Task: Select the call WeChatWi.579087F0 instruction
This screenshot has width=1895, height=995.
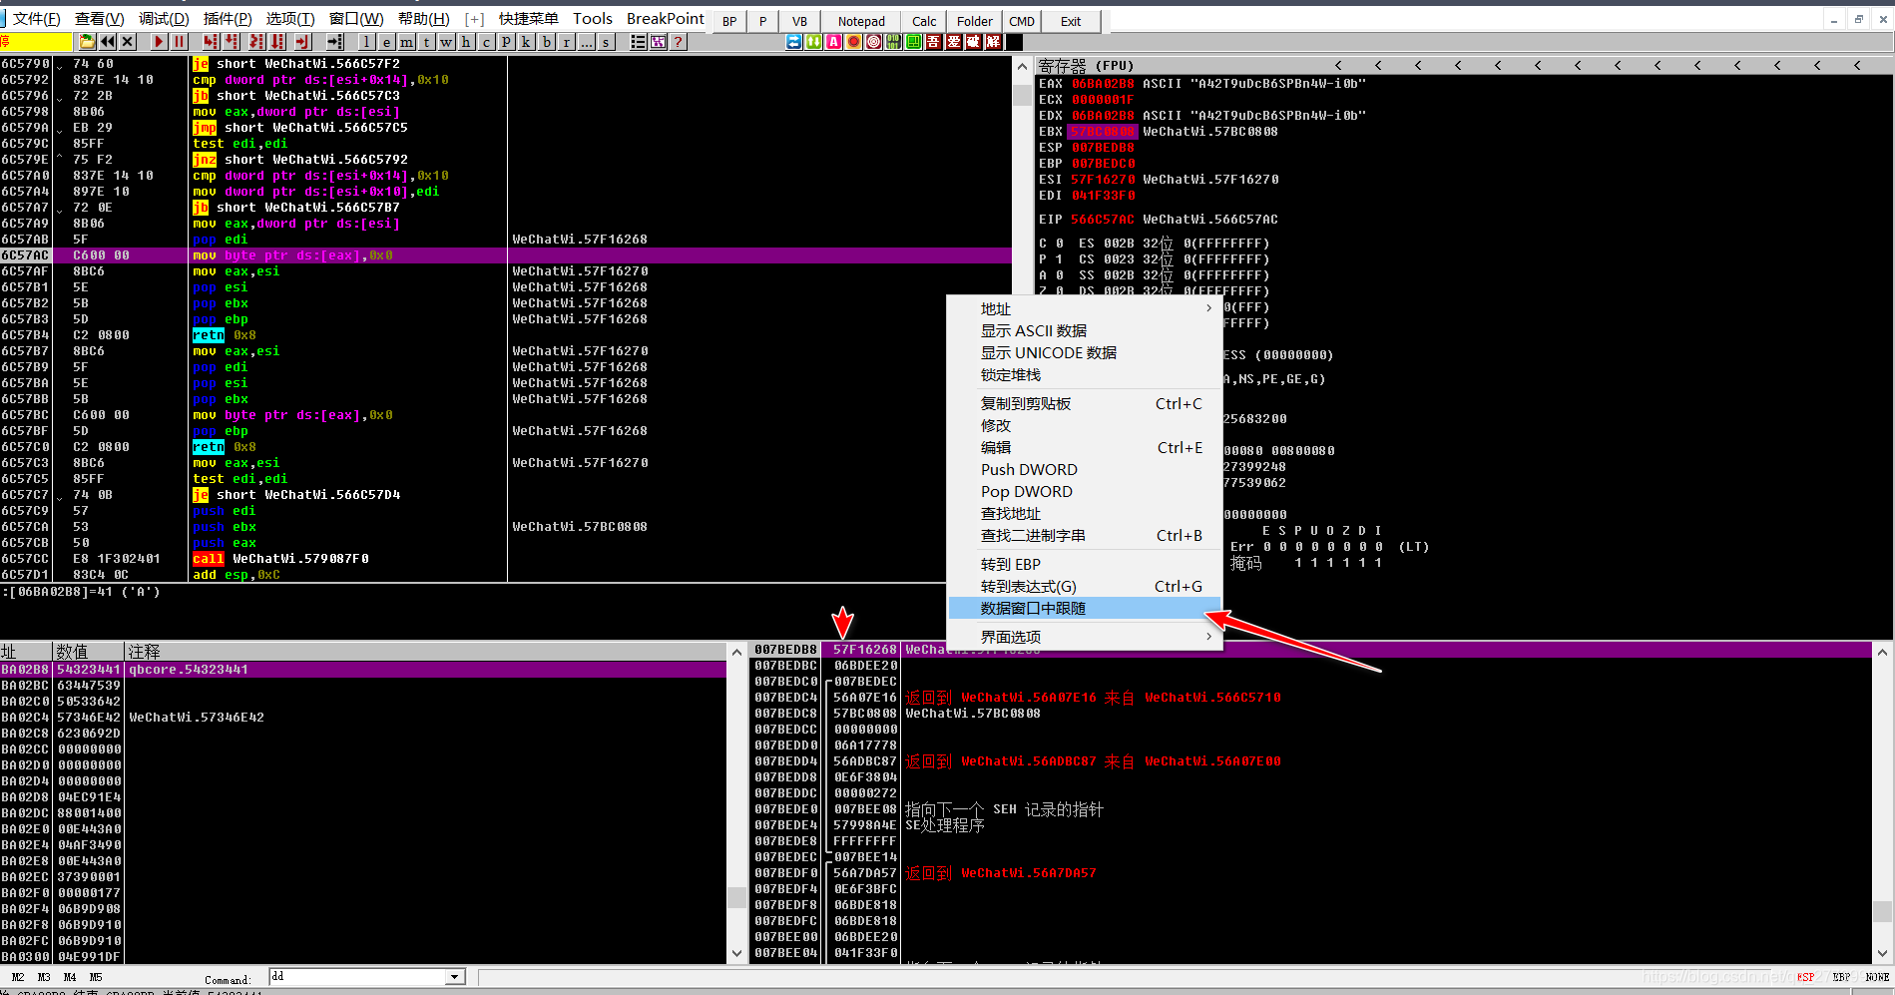Action: 281,559
